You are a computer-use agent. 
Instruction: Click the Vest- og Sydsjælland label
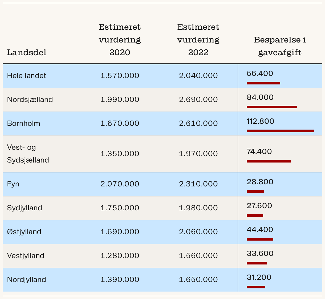click(28, 154)
